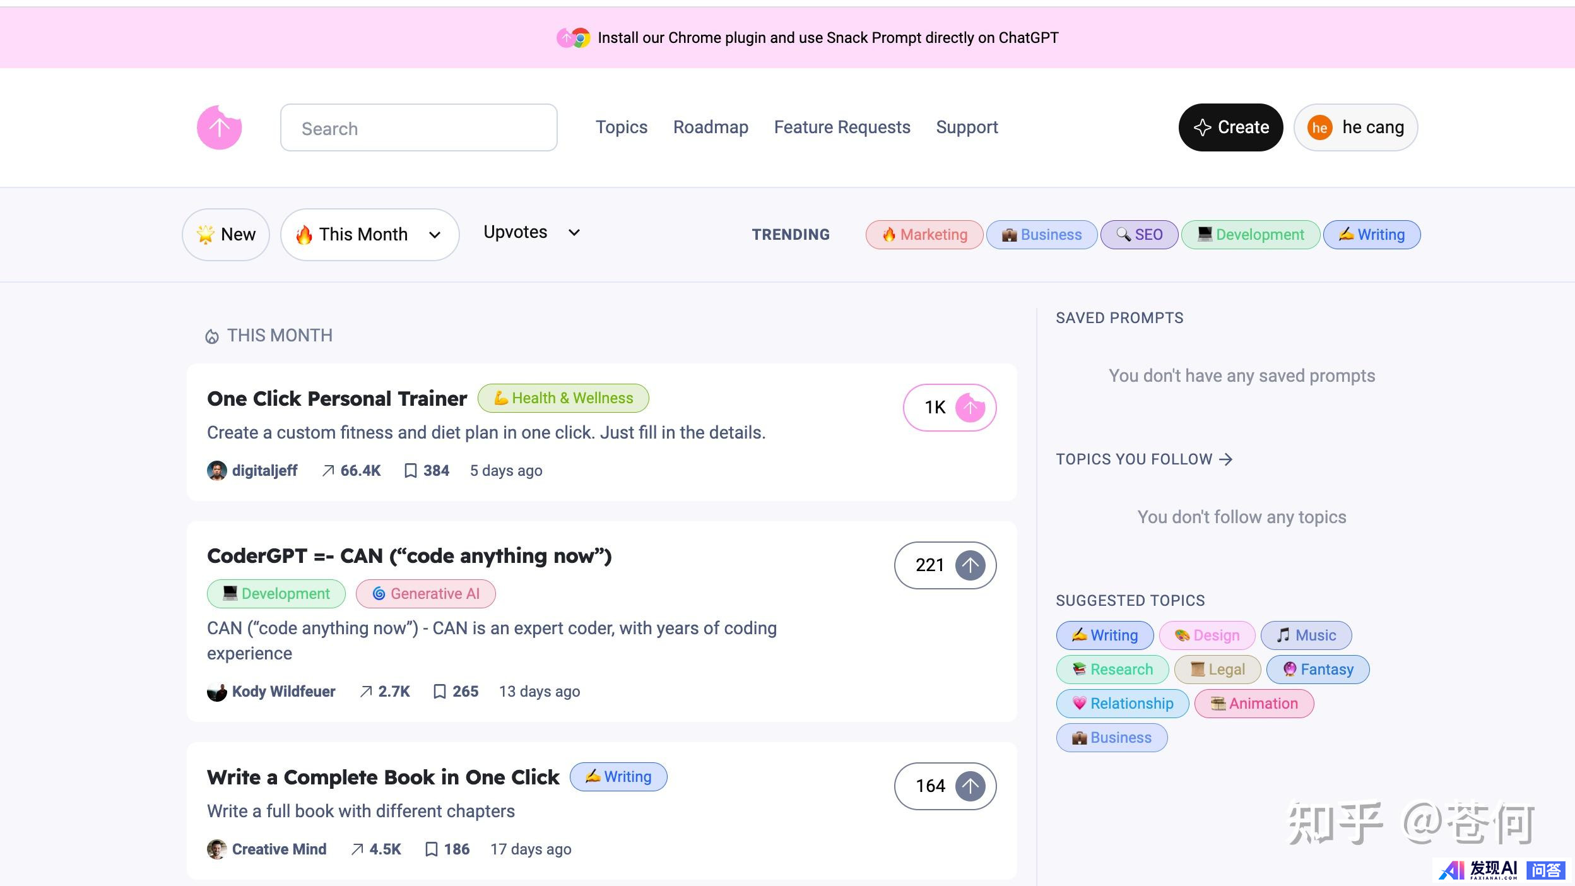Viewport: 1575px width, 886px height.
Task: Open the Roadmap page
Action: [x=711, y=127]
